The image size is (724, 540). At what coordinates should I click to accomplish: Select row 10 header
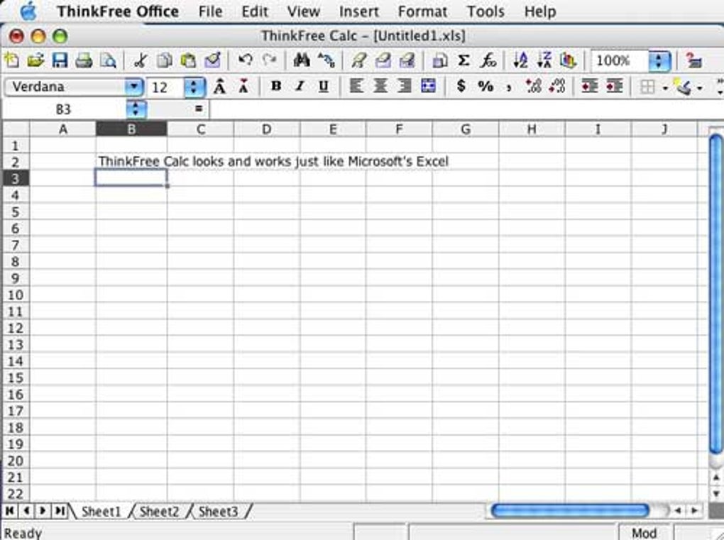coord(15,294)
